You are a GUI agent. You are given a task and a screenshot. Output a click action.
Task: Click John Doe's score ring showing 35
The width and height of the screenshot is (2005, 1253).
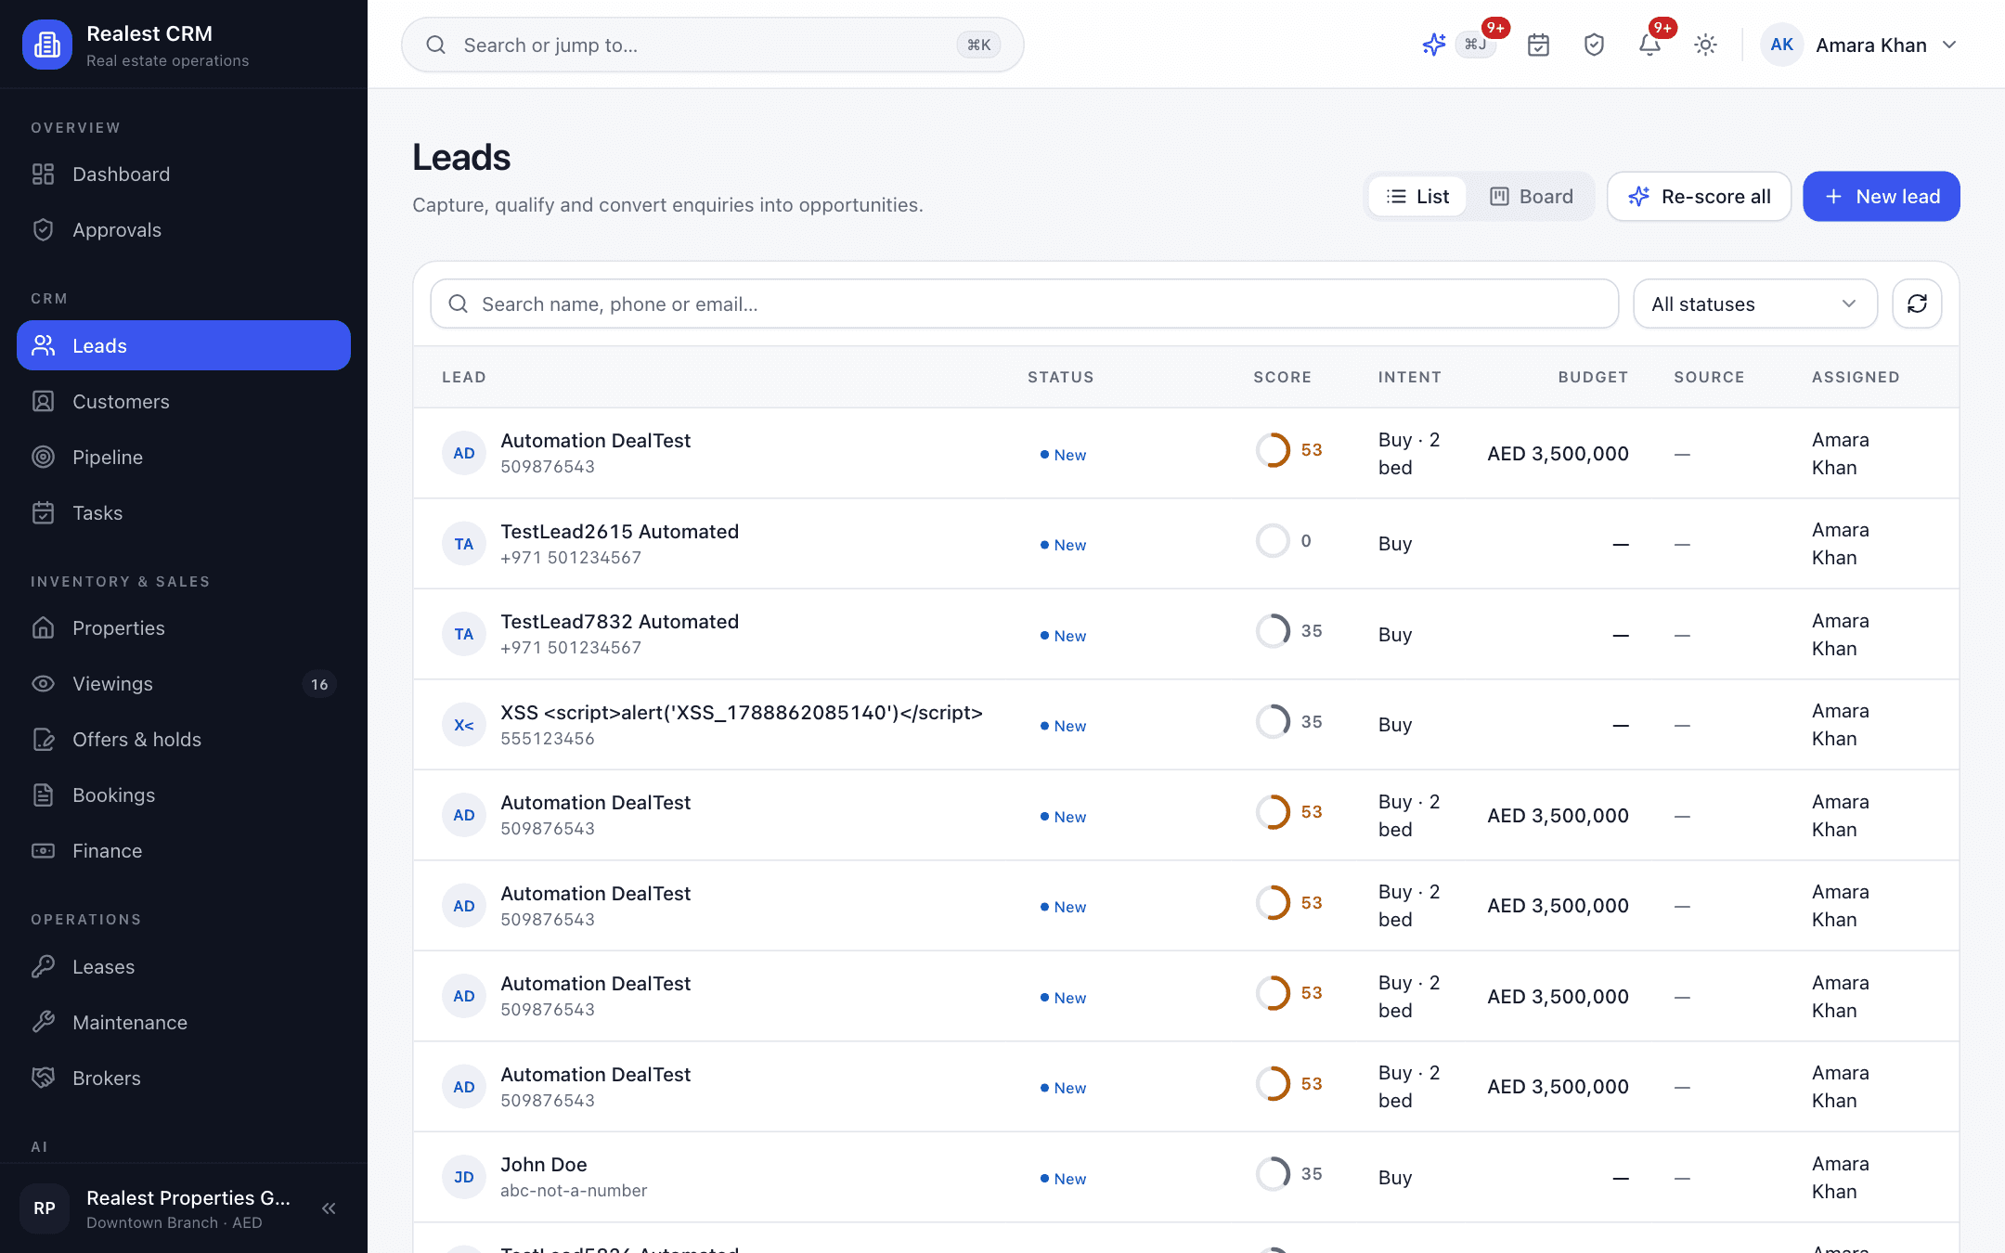point(1274,1174)
